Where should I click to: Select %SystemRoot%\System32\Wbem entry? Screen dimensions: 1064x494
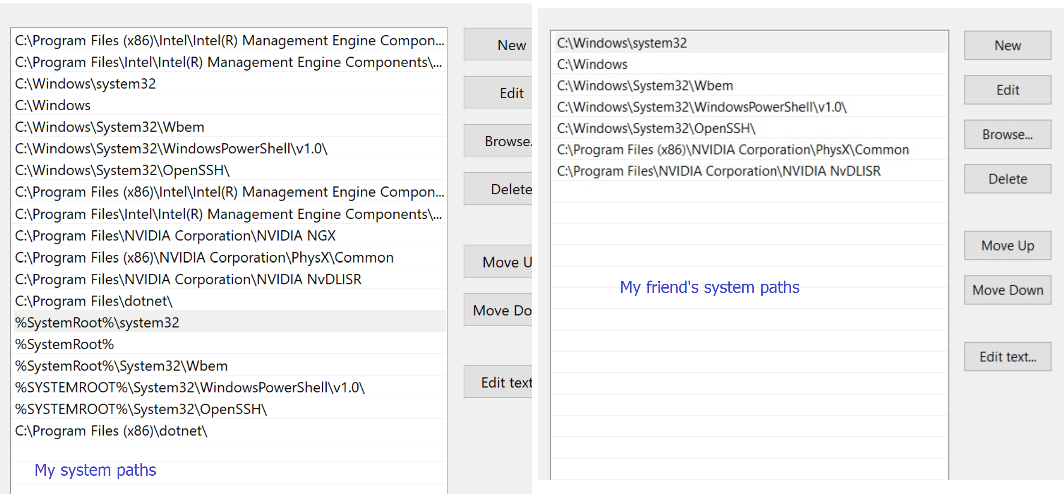click(121, 366)
